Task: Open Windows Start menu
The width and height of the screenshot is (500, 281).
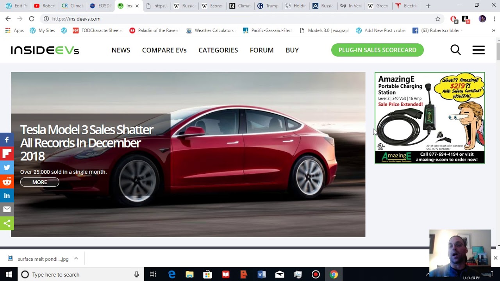Action: click(9, 274)
